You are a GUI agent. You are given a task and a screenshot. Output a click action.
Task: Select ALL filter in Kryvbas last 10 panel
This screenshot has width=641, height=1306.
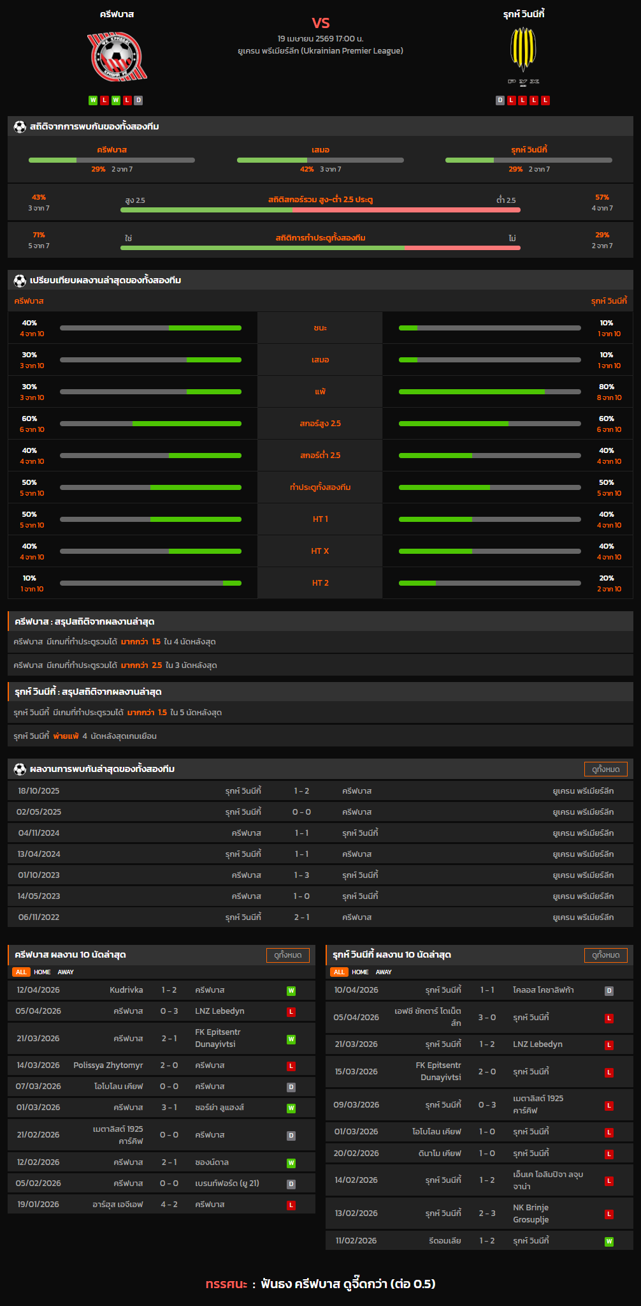tap(21, 972)
